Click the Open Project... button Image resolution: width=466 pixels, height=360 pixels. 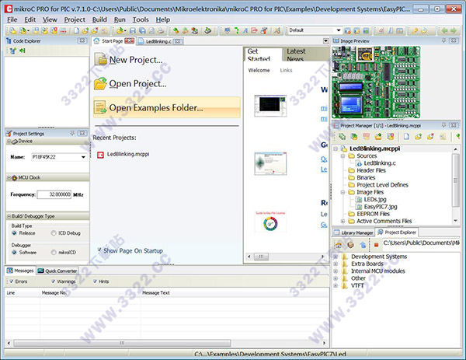[130, 84]
